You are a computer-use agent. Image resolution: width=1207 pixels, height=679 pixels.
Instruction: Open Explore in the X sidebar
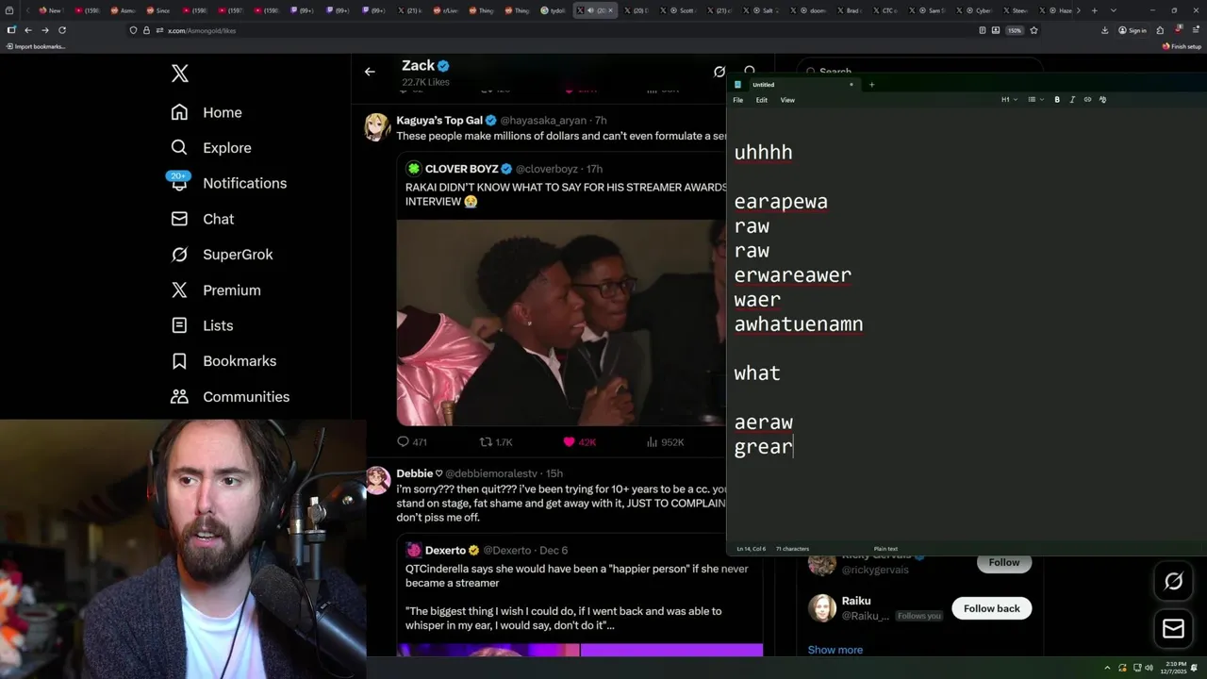211,148
